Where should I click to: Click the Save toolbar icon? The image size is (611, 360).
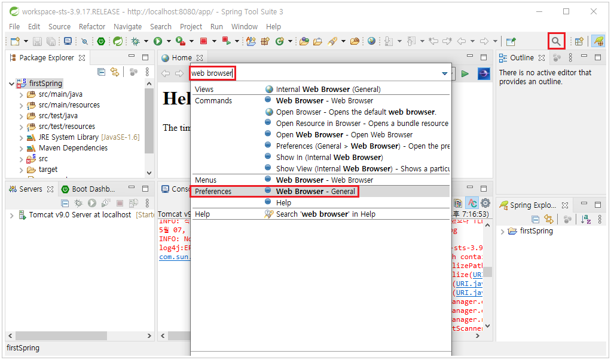tap(37, 41)
